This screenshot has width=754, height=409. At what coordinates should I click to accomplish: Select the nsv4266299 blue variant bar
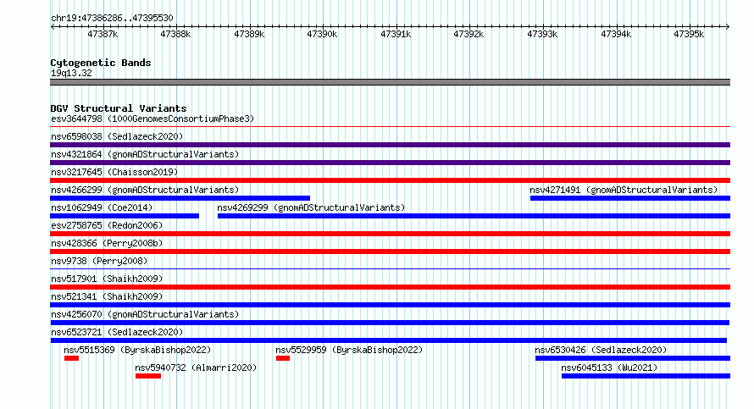point(180,198)
